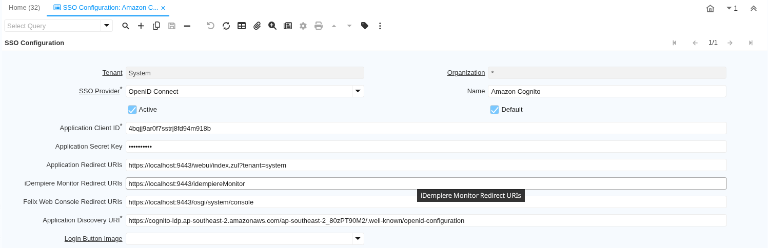Open the Attachment paperclip icon

click(257, 26)
